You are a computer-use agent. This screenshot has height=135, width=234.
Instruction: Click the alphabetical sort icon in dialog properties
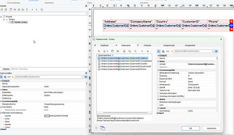click(x=163, y=51)
